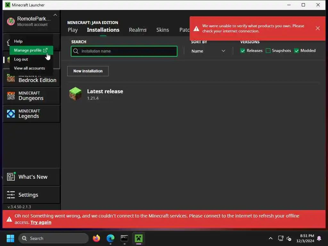Focus the Installation name search field

point(124,51)
